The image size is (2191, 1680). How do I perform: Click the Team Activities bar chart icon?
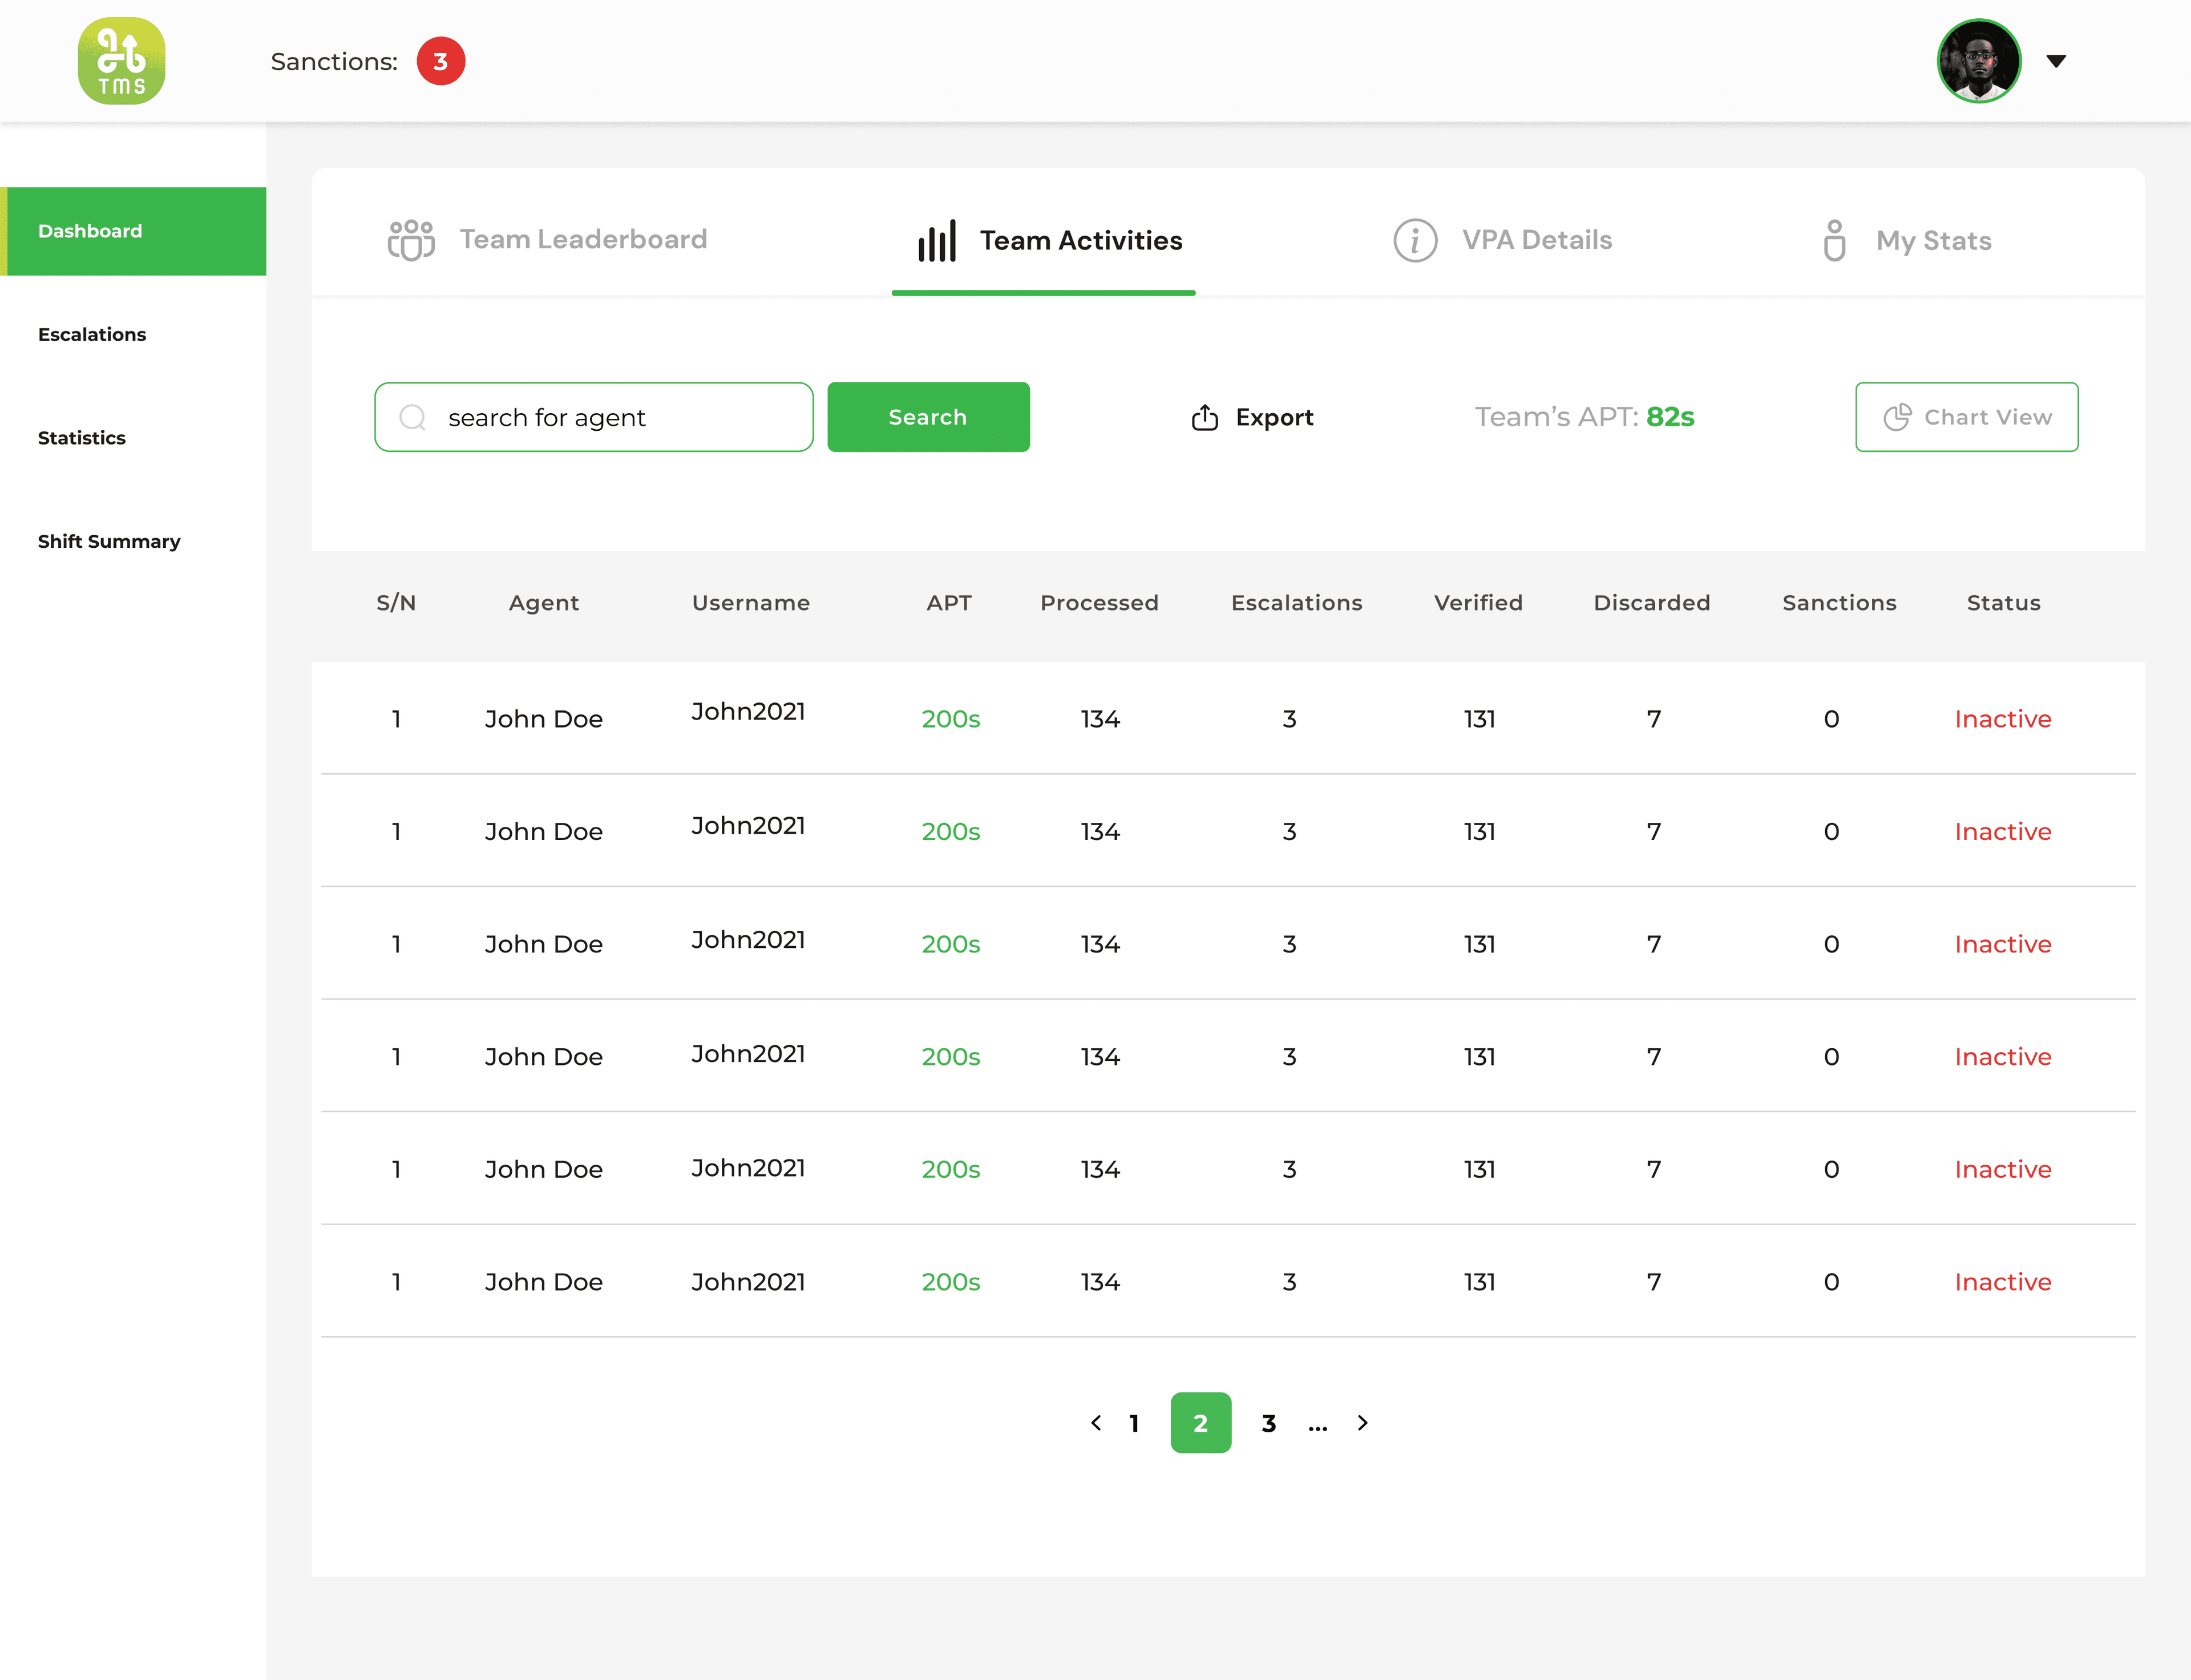937,241
